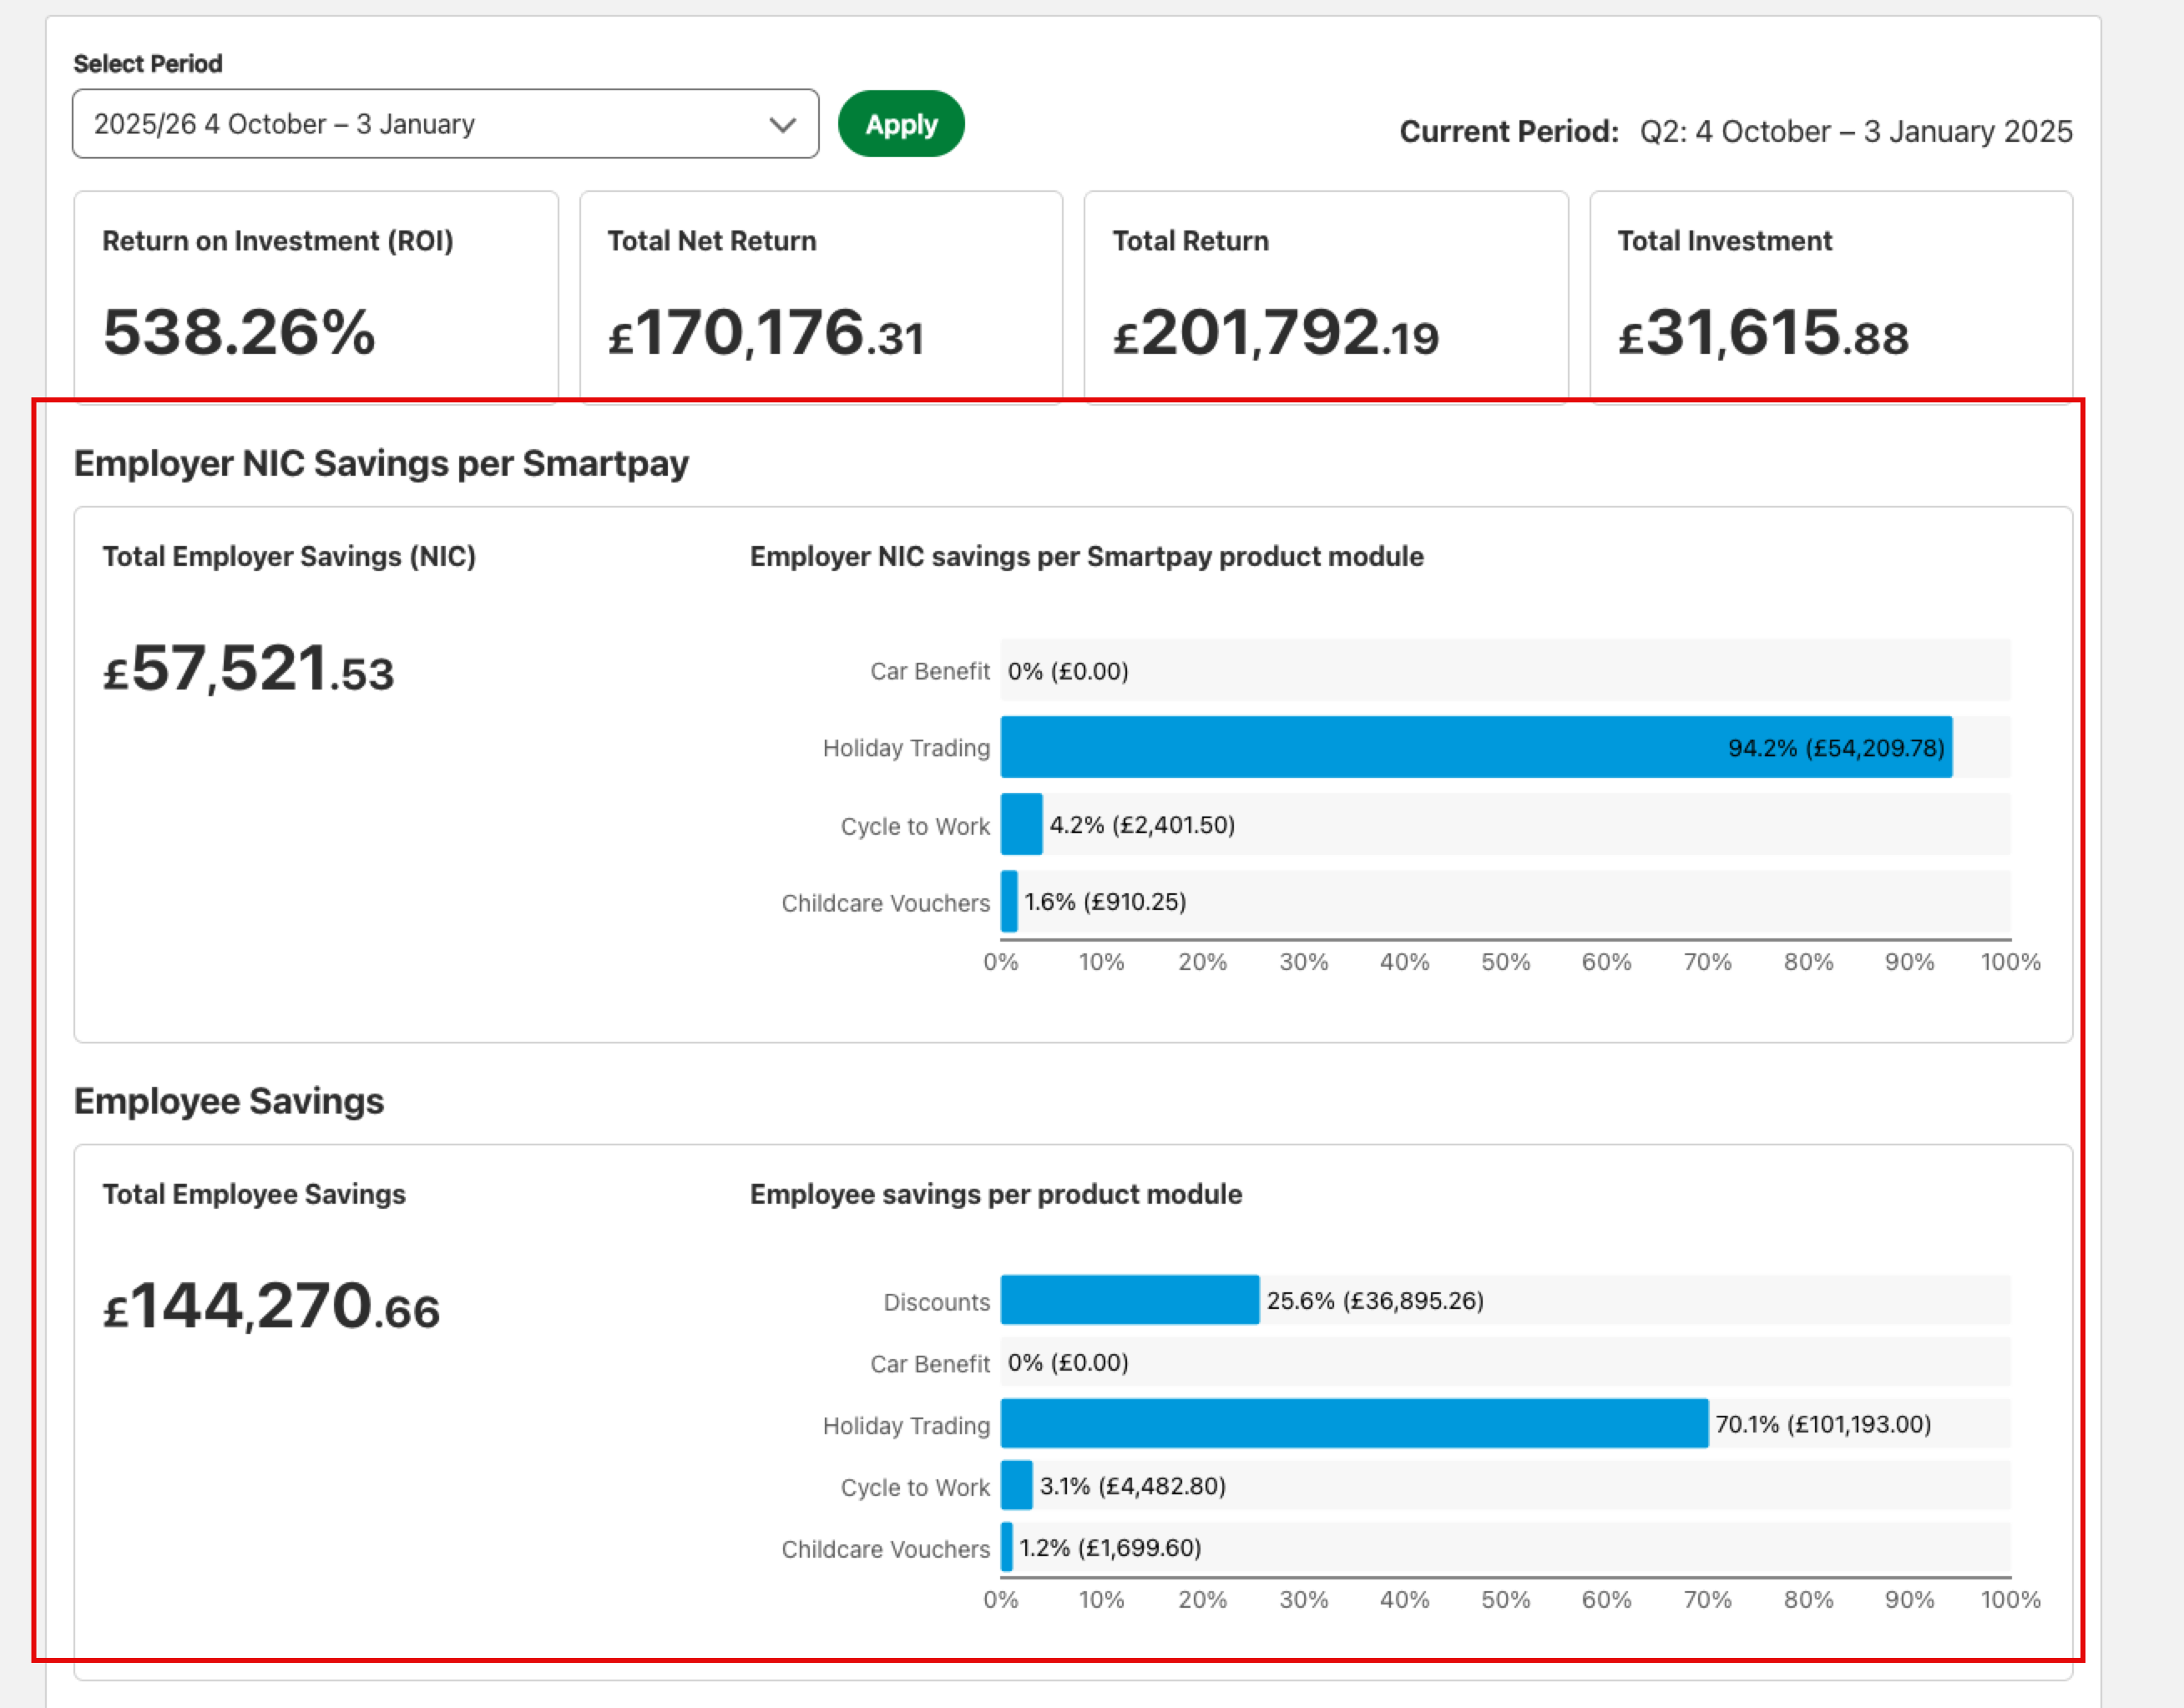Click the Childcare Vouchers 1.2% employee bar

(1007, 1547)
